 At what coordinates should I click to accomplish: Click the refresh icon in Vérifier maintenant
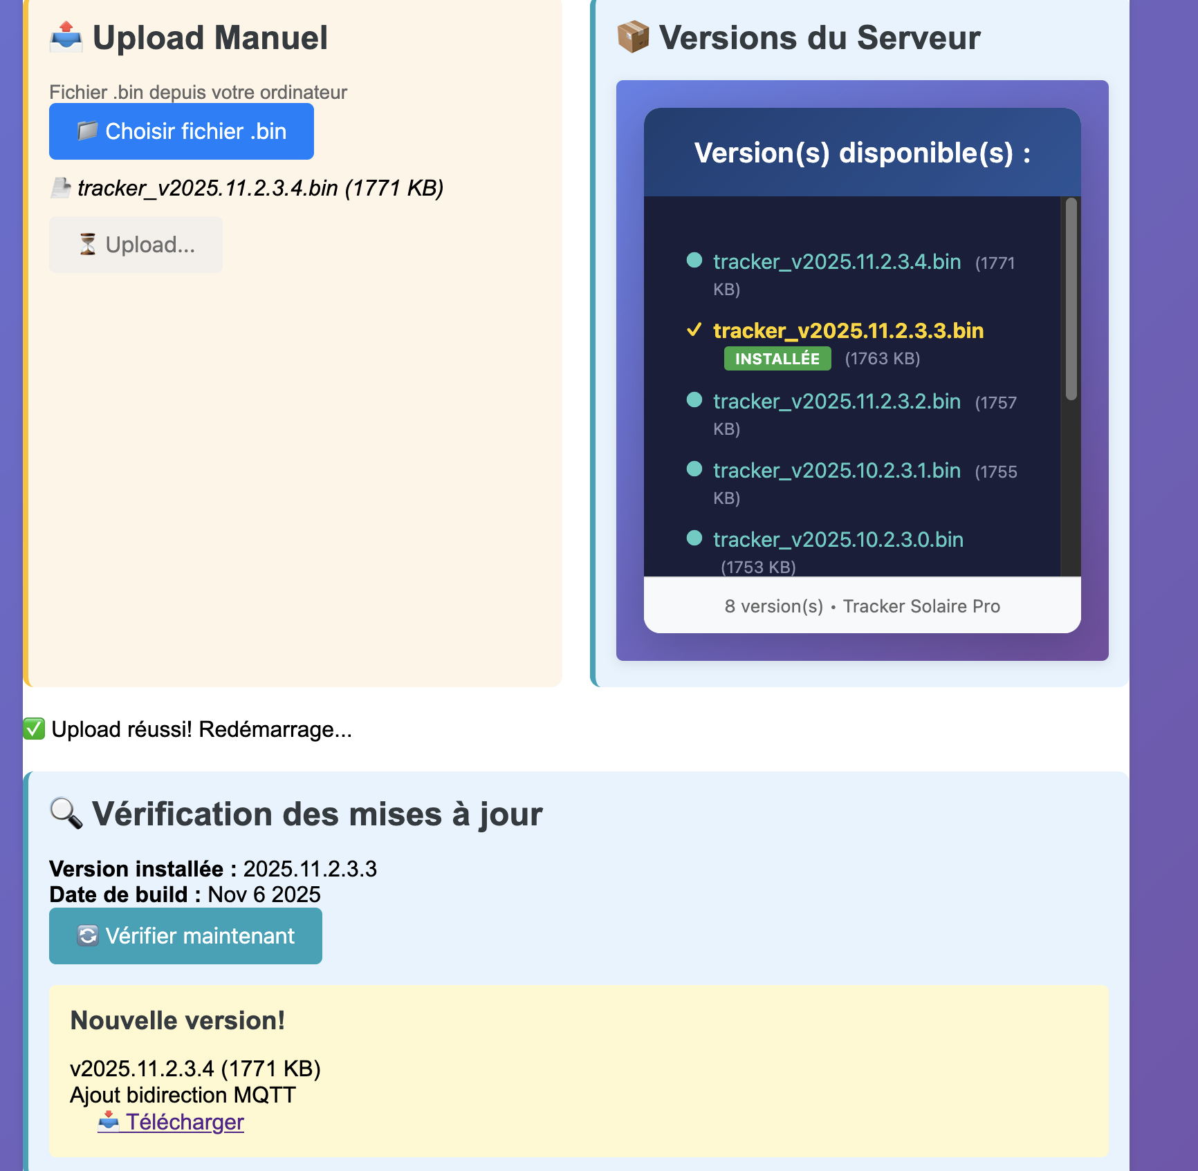pyautogui.click(x=87, y=935)
